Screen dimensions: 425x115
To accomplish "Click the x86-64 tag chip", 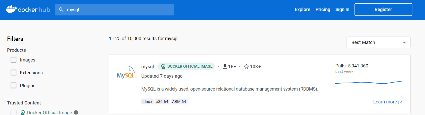I will [162, 101].
